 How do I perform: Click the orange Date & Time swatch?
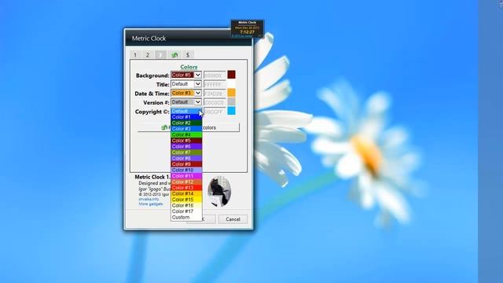click(231, 93)
